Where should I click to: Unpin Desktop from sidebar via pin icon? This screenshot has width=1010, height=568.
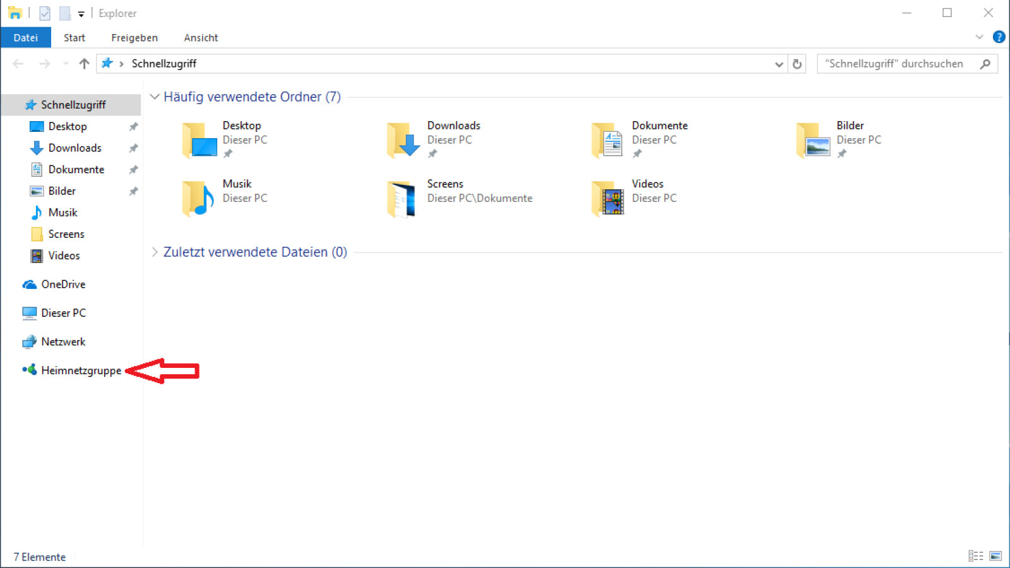point(133,127)
